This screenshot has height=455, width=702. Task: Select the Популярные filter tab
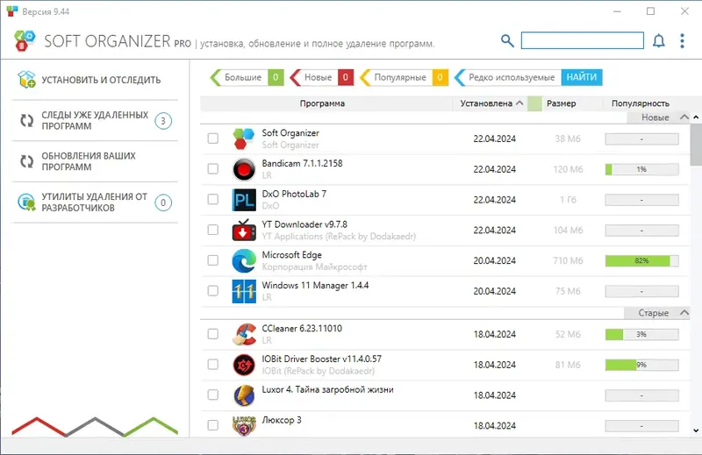click(404, 77)
